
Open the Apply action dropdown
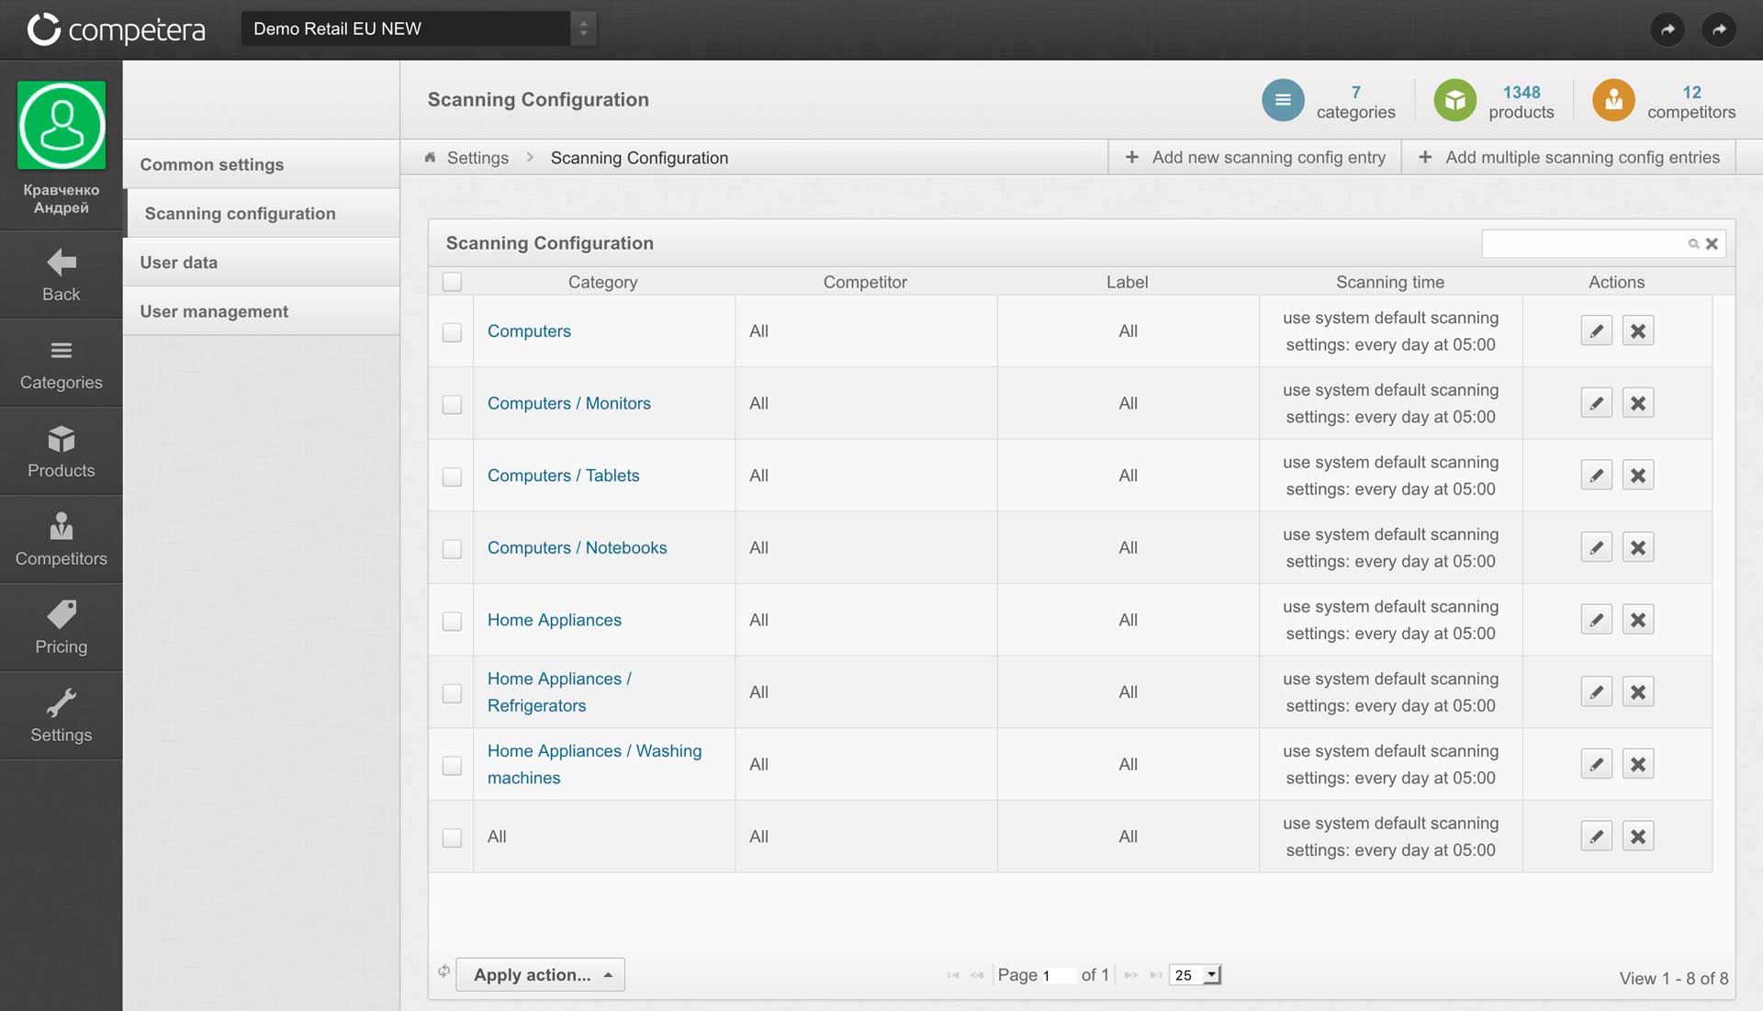click(x=540, y=974)
